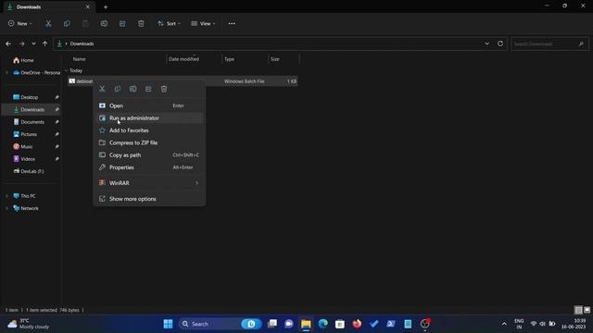
Task: Switch to the large icons view in the status bar
Action: point(587,310)
